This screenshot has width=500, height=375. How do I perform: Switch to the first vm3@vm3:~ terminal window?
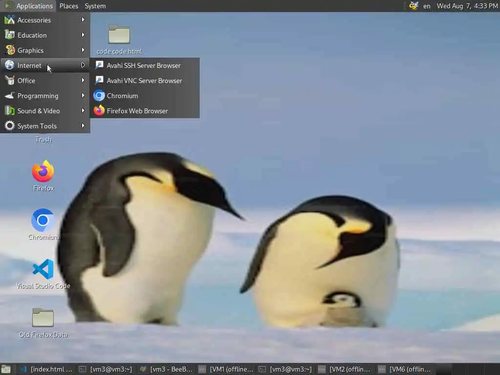(x=105, y=369)
